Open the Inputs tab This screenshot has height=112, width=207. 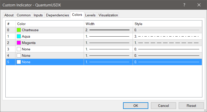(38, 15)
